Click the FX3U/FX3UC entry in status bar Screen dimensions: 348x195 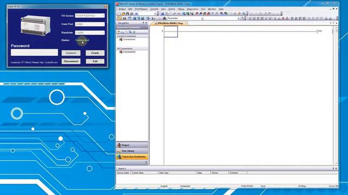(247, 186)
